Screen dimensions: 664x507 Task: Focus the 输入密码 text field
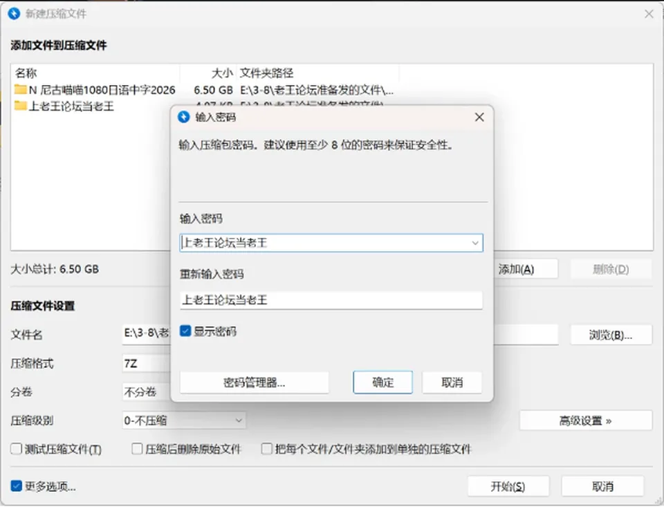(331, 243)
